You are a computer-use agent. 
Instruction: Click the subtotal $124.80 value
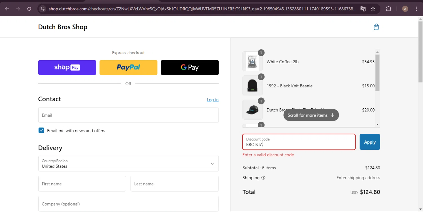pyautogui.click(x=373, y=168)
